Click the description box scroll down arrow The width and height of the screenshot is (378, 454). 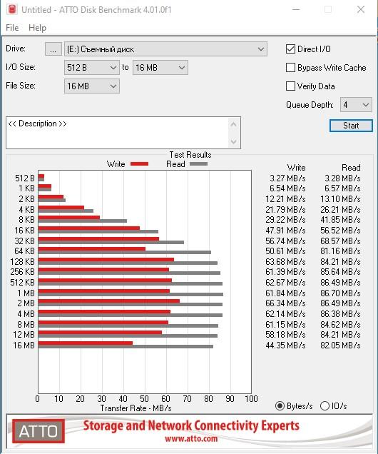[x=234, y=141]
